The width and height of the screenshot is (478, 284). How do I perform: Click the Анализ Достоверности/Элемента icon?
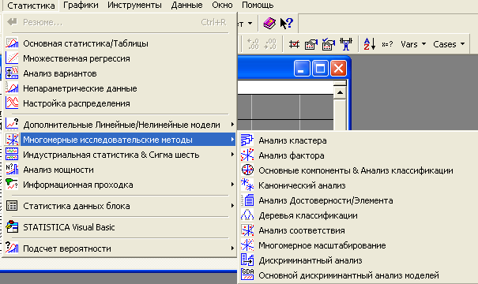coord(247,200)
